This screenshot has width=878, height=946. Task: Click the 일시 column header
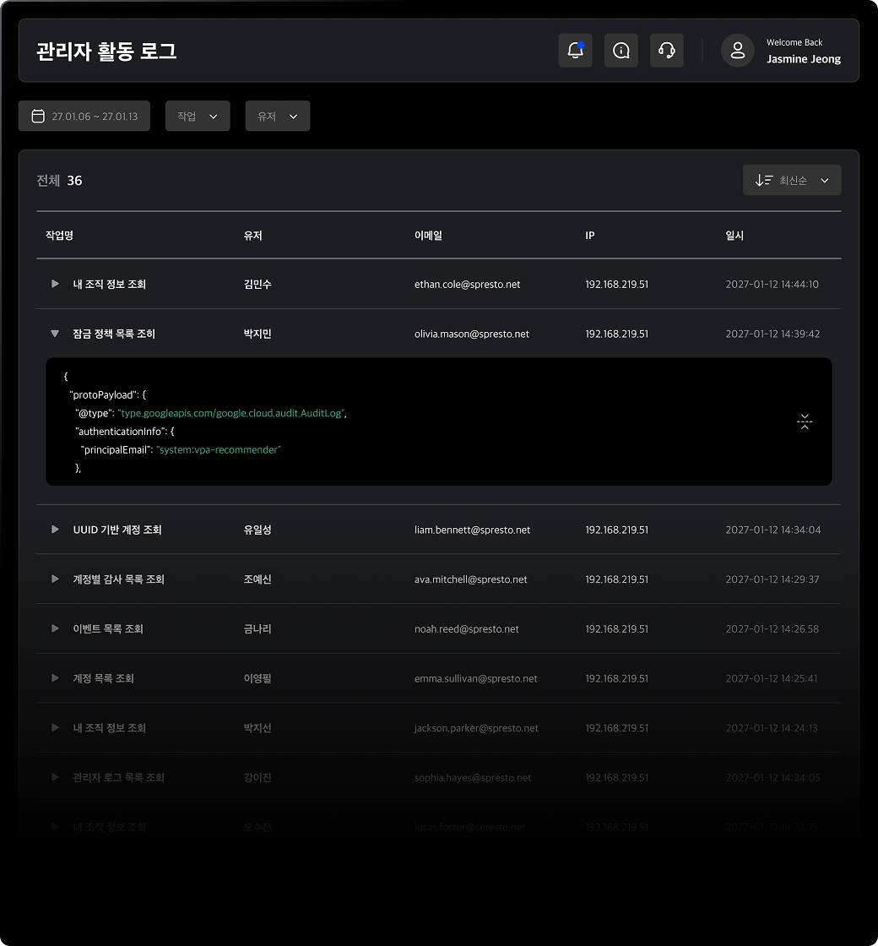(734, 236)
